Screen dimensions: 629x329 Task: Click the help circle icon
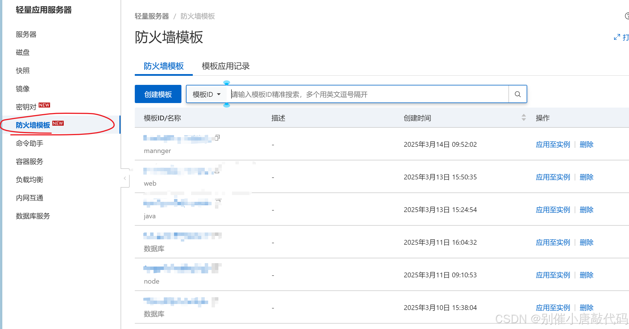click(x=627, y=16)
